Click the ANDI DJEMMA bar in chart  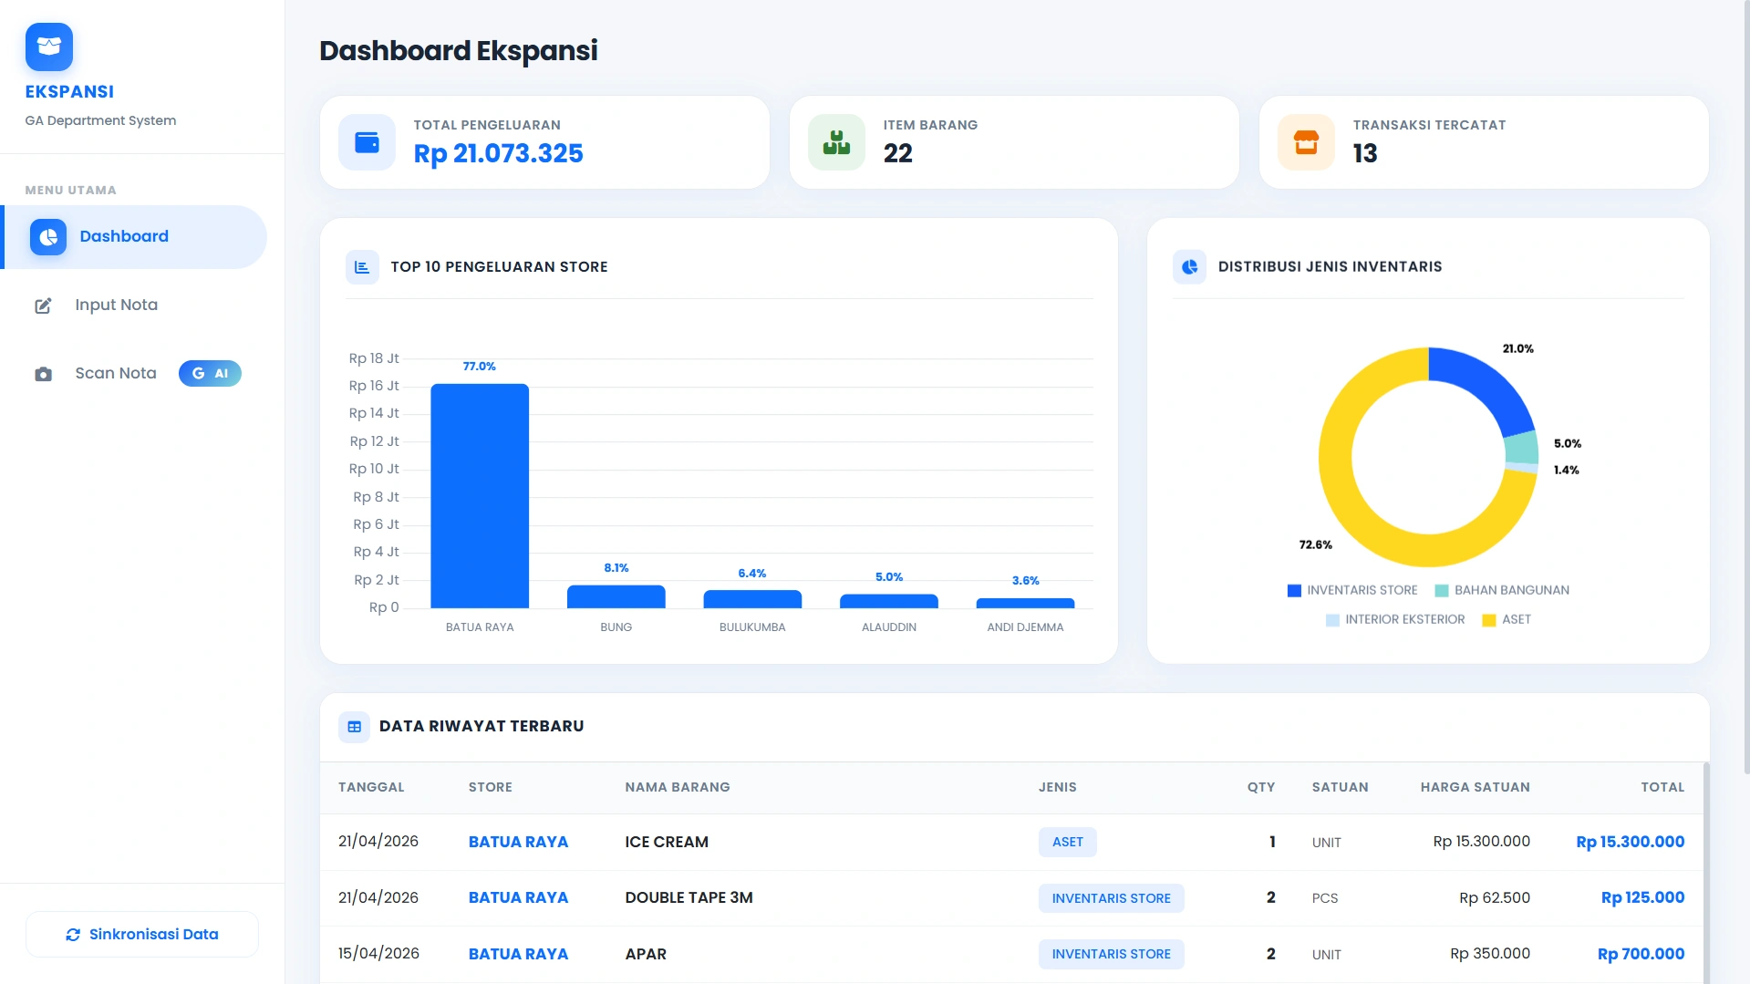[x=1025, y=603]
